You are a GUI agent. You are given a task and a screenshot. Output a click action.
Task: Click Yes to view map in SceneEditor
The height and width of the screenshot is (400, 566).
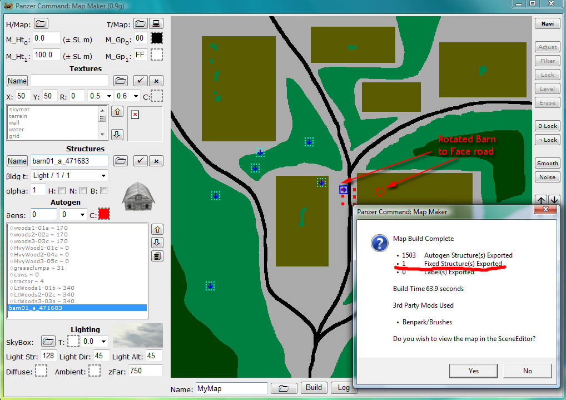473,371
